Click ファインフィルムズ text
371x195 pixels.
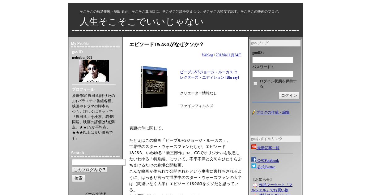pyautogui.click(x=197, y=106)
